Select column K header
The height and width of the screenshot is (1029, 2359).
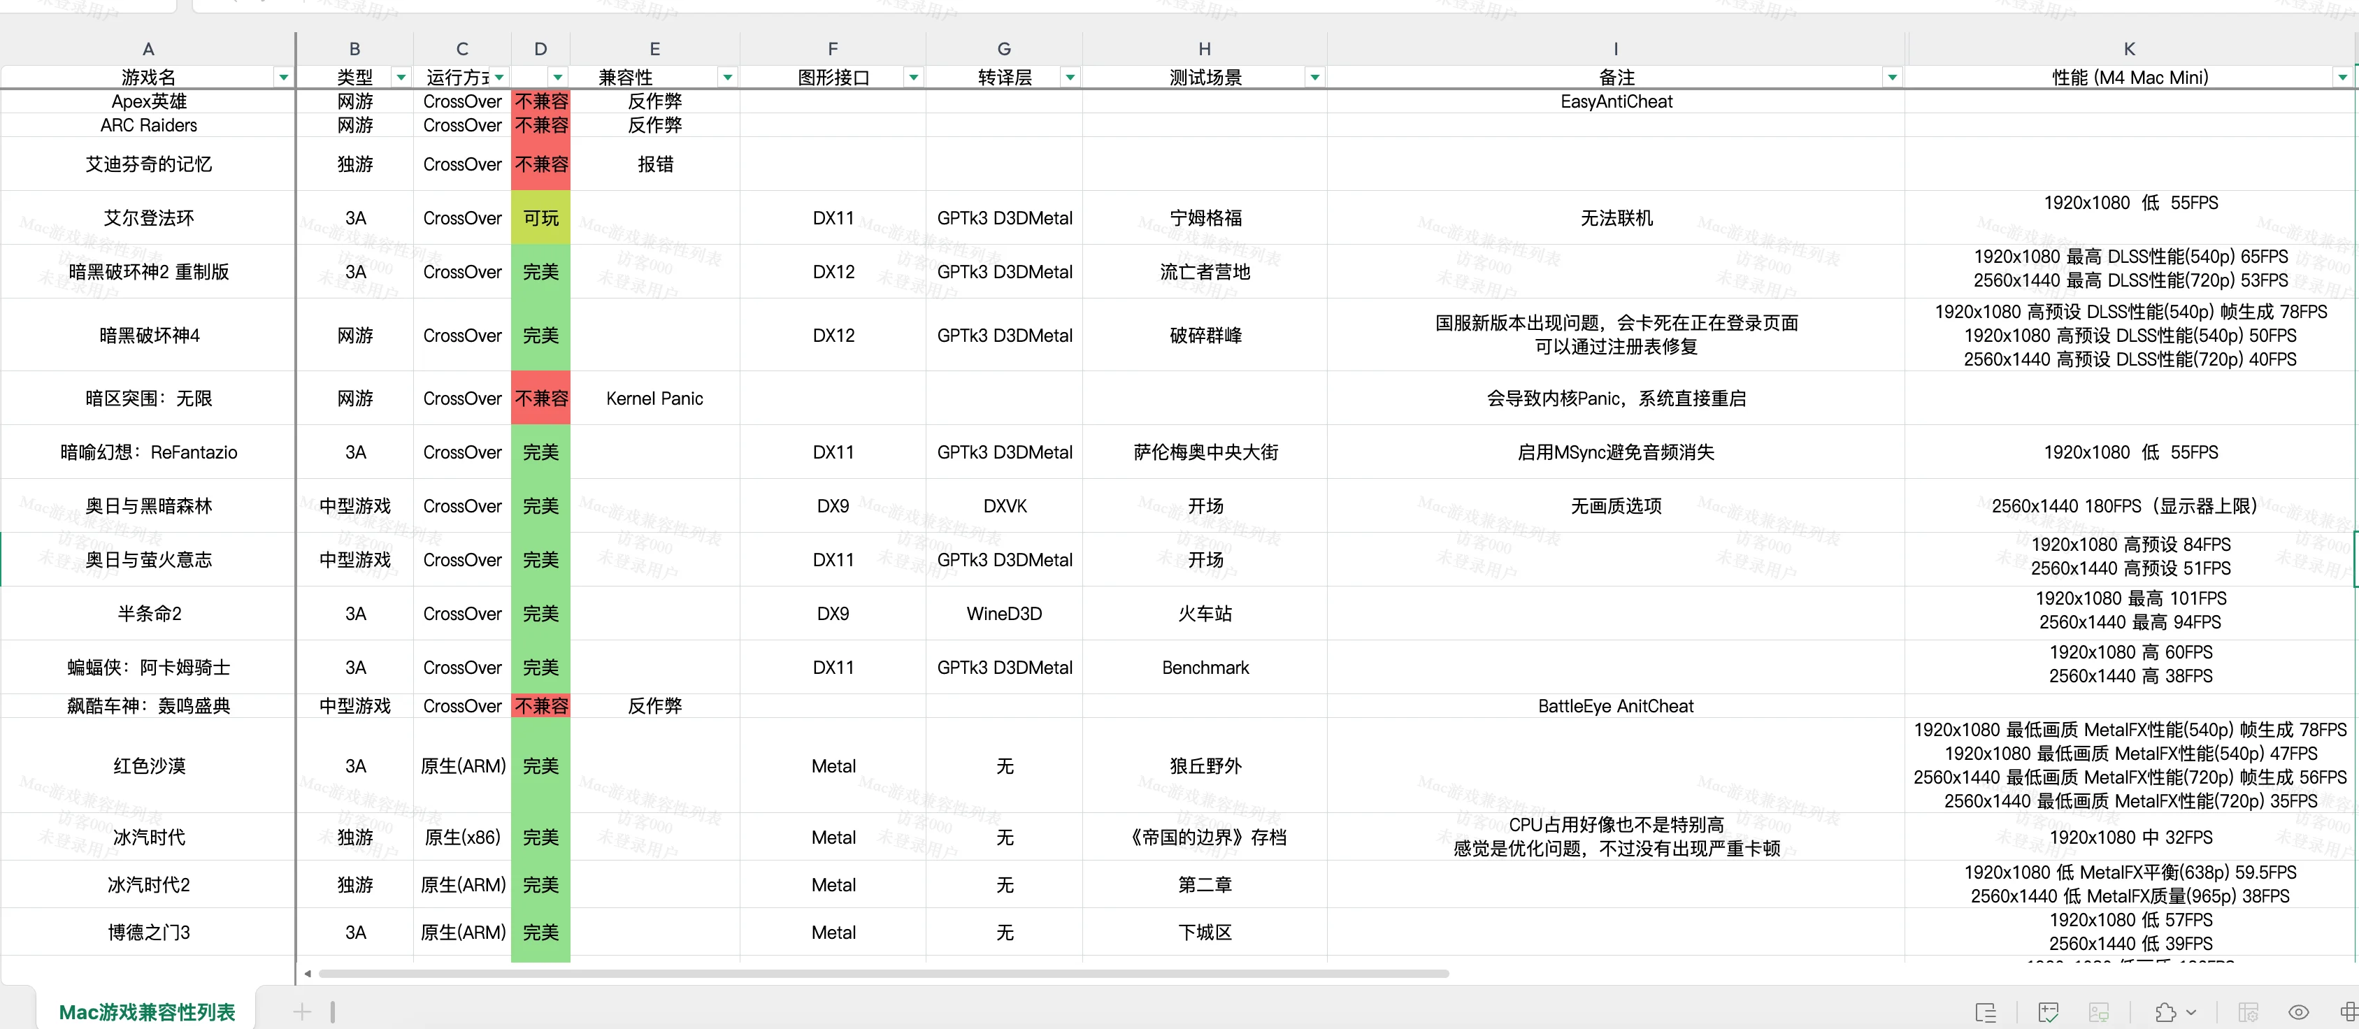click(2129, 48)
